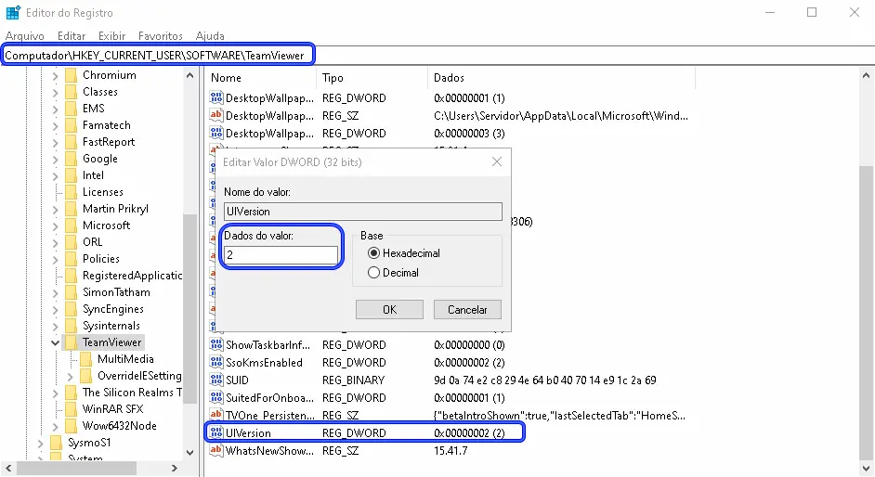Select the Decimal base radio button
Image resolution: width=875 pixels, height=477 pixels.
pos(374,273)
